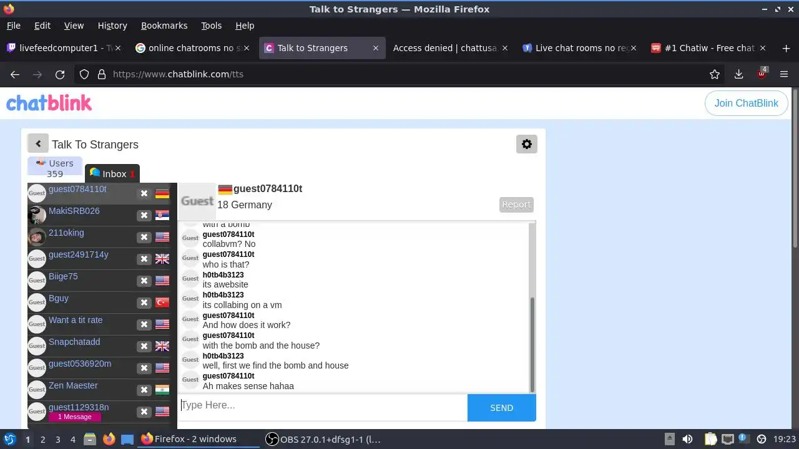This screenshot has width=799, height=449.
Task: Open the application launcher menu in taskbar
Action: [x=9, y=439]
